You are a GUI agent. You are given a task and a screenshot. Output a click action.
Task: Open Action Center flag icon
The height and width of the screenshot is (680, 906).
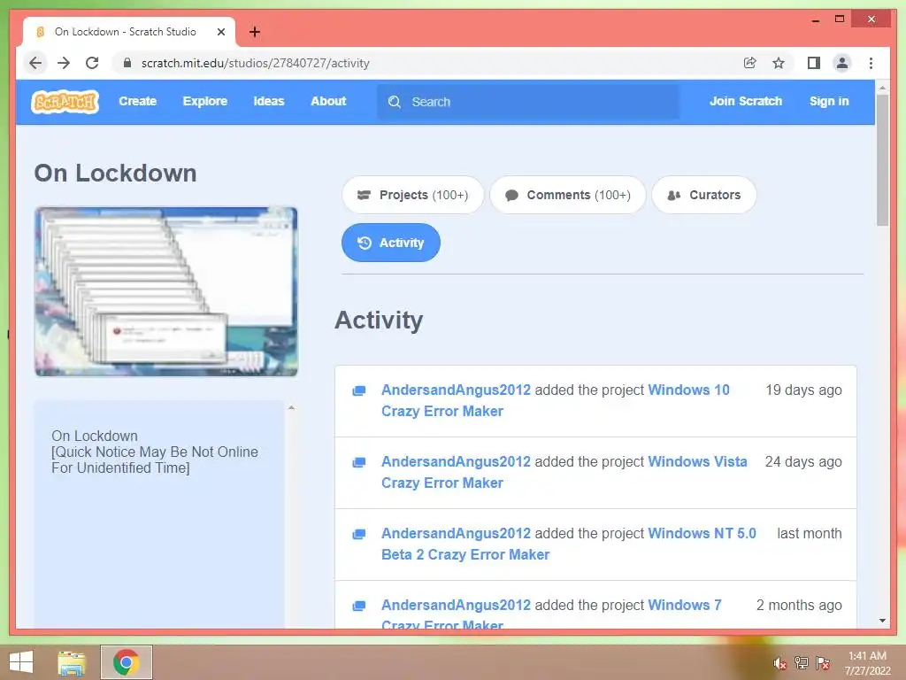tap(822, 663)
